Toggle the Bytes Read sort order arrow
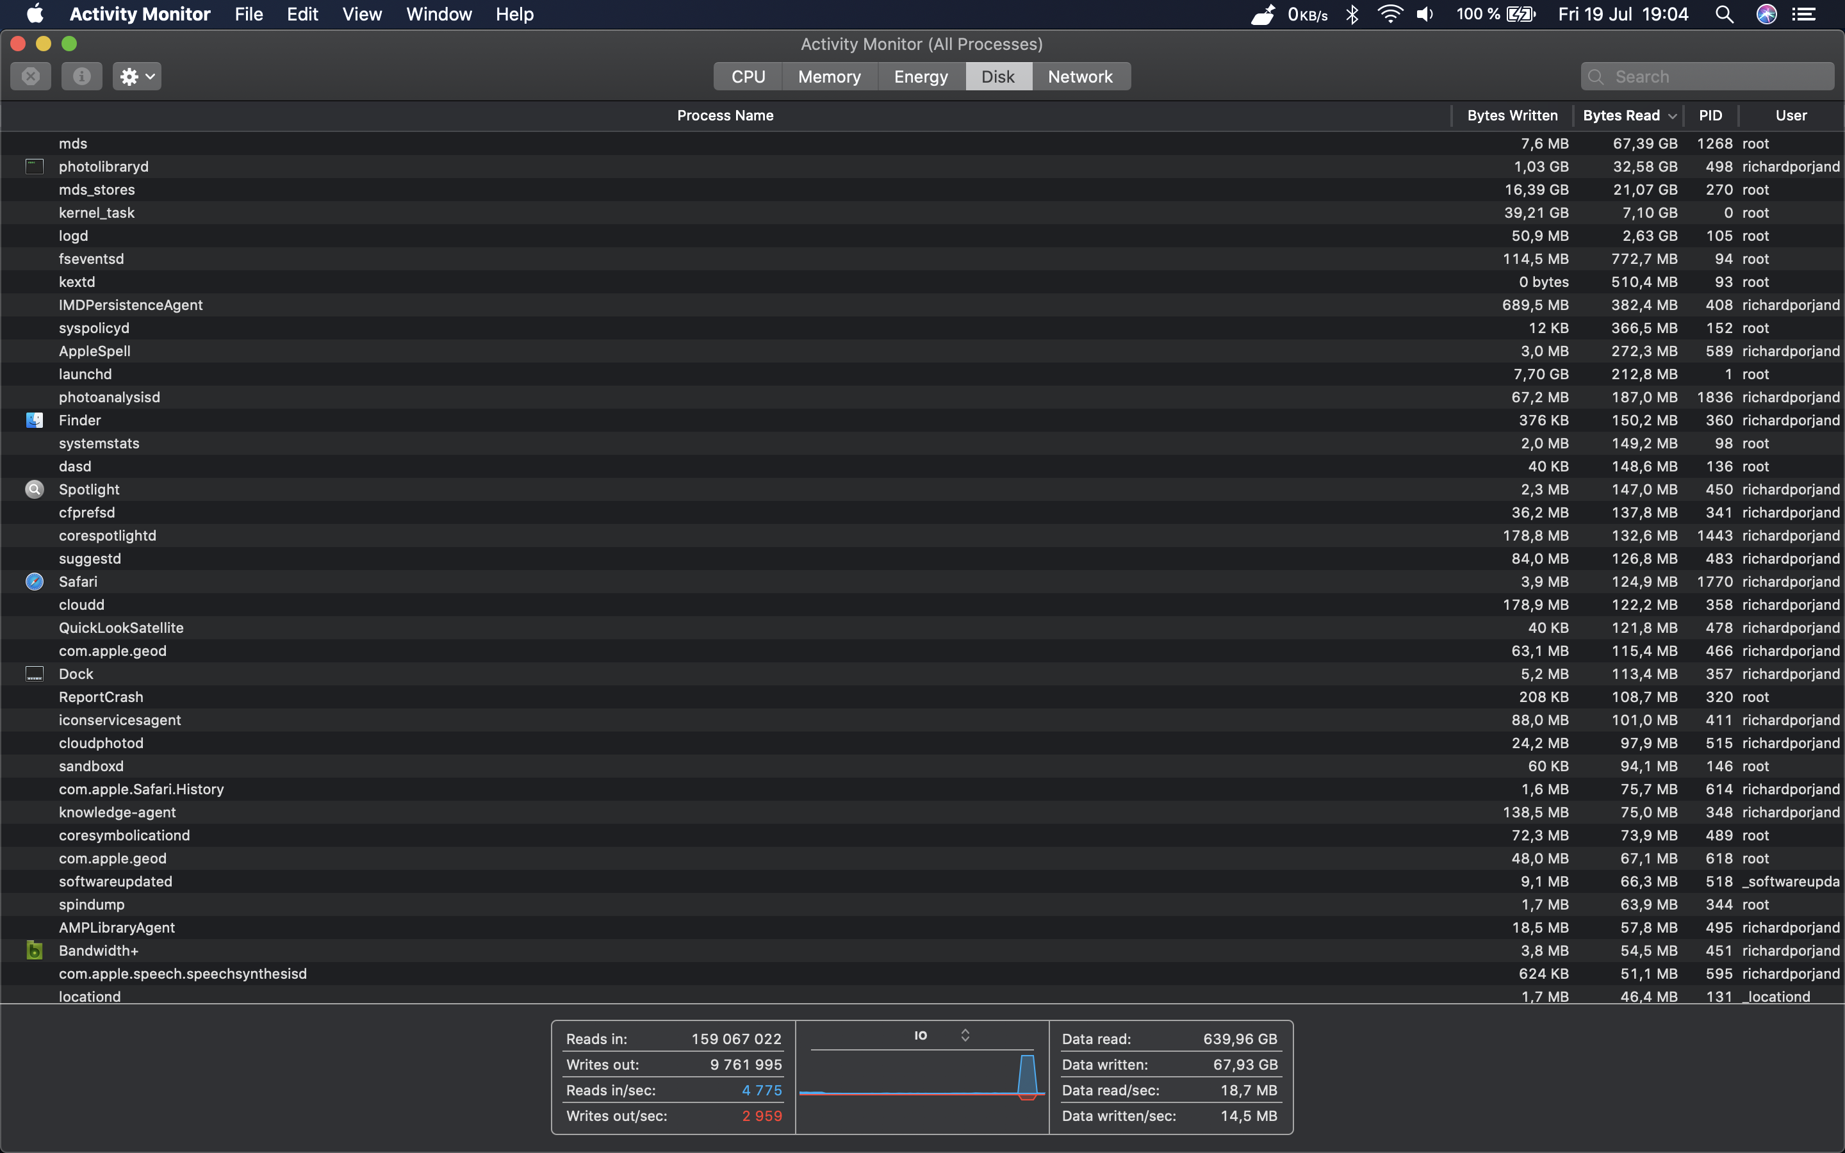Image resolution: width=1845 pixels, height=1153 pixels. pos(1672,116)
